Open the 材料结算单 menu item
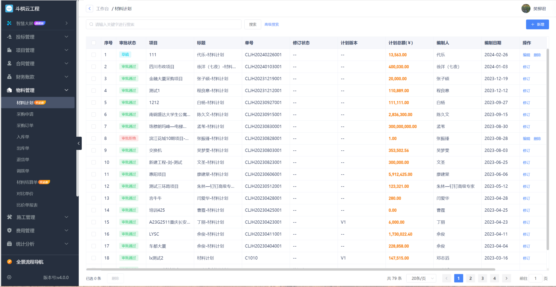The image size is (556, 287). tap(27, 182)
